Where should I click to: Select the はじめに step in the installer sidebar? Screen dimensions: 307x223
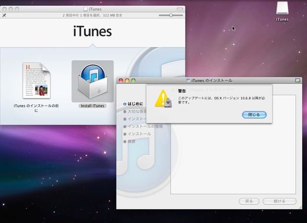pyautogui.click(x=133, y=104)
